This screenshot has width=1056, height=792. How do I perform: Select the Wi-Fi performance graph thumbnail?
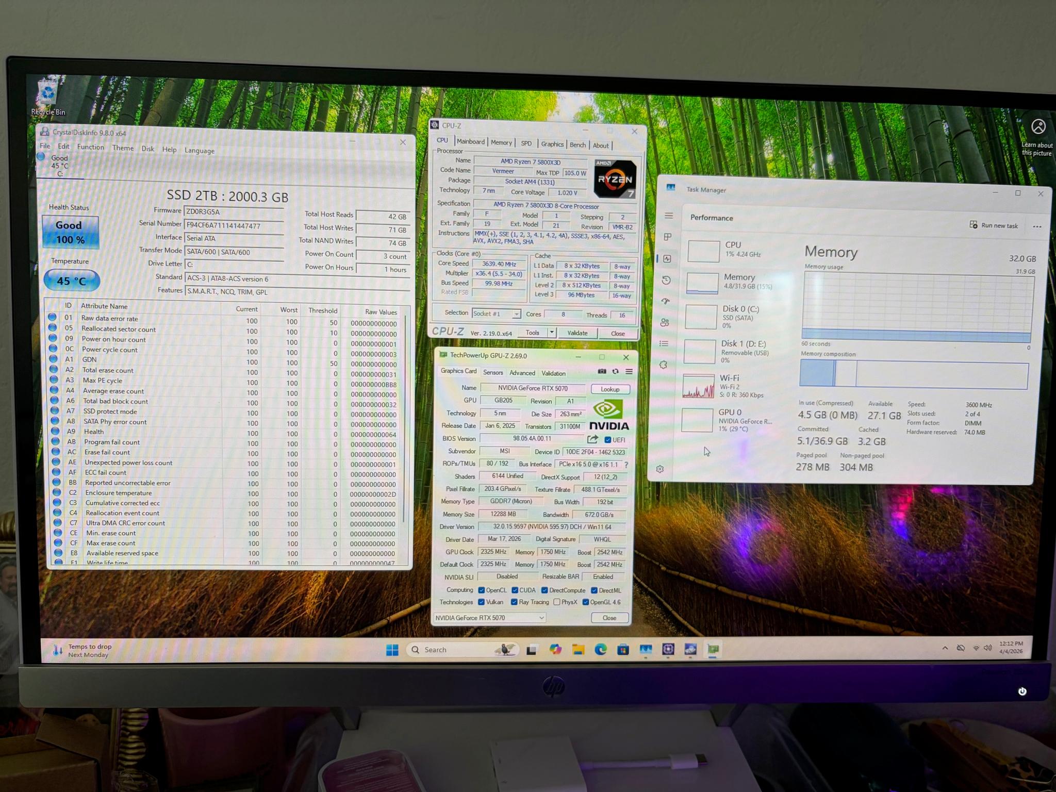[x=699, y=386]
